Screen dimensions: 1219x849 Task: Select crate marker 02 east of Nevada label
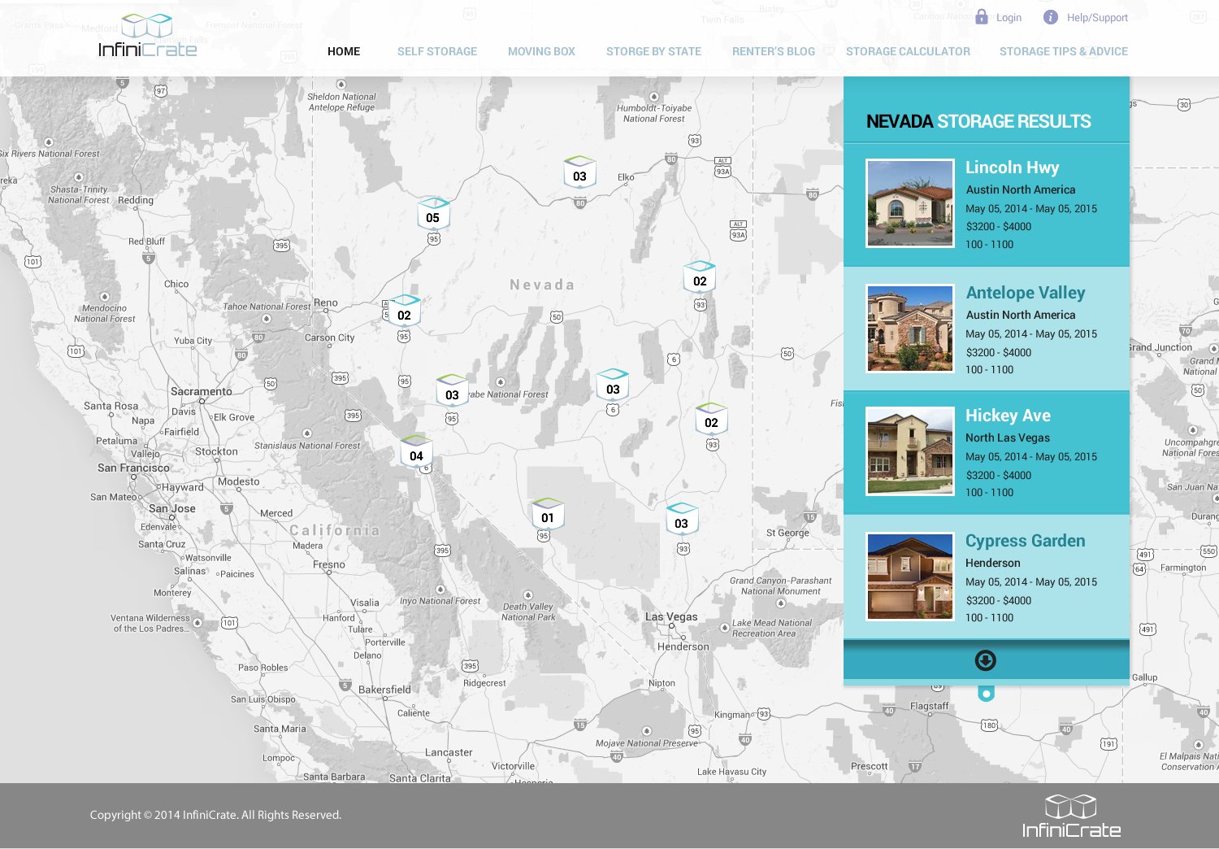tap(700, 278)
